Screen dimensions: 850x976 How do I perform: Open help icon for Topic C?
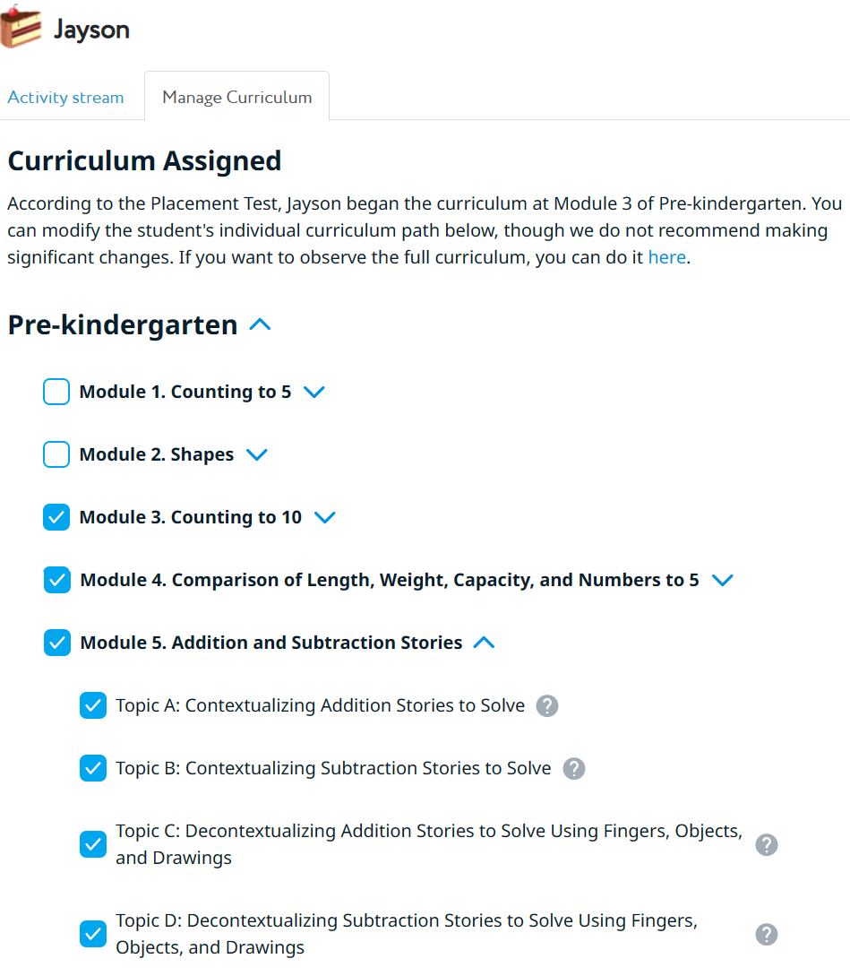click(x=767, y=845)
